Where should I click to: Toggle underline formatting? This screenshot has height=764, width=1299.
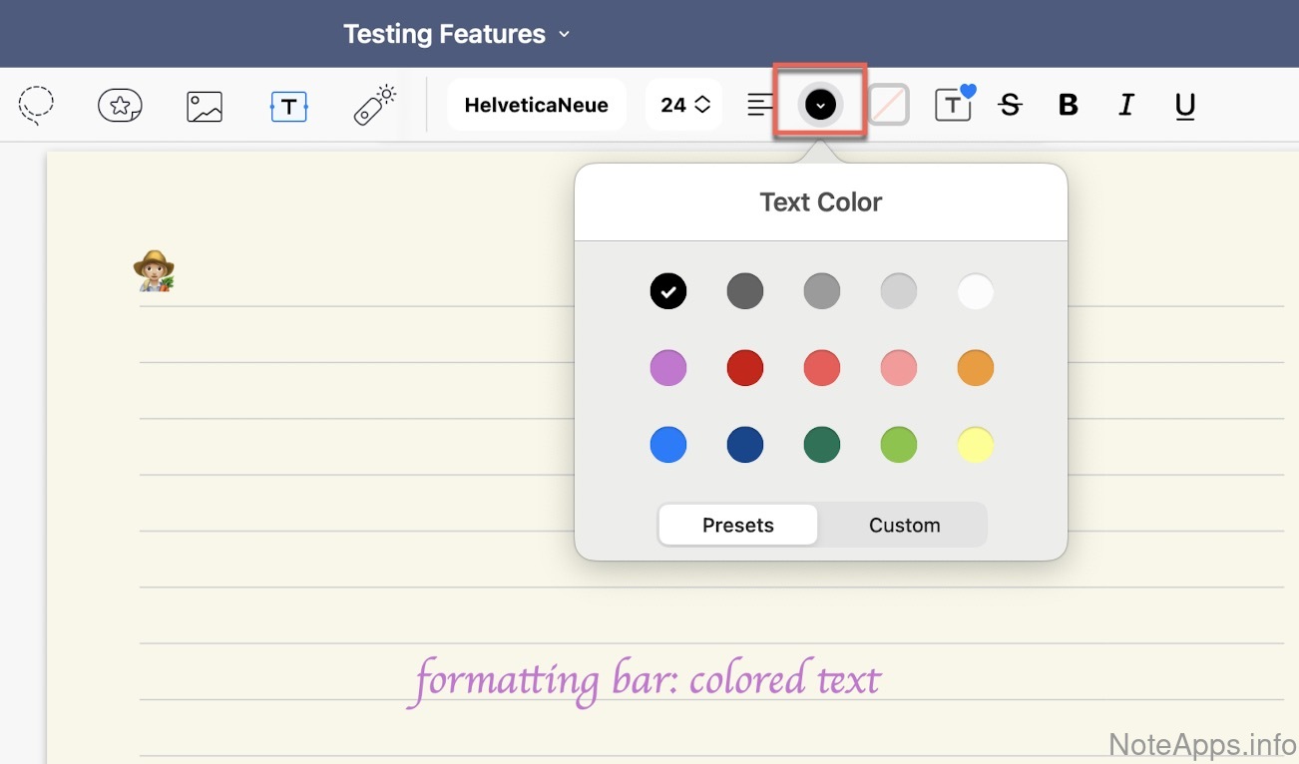coord(1184,105)
